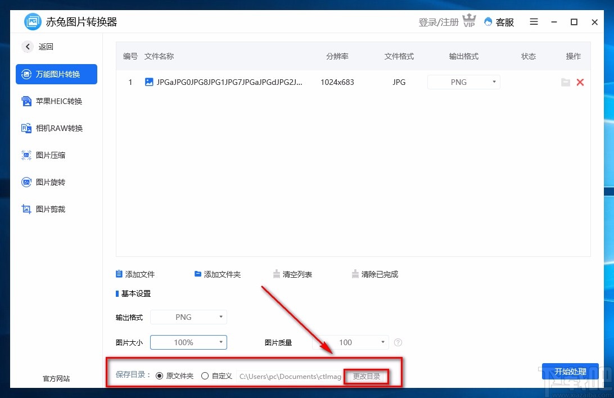
Task: Click the VIP crown icon
Action: pos(469,21)
